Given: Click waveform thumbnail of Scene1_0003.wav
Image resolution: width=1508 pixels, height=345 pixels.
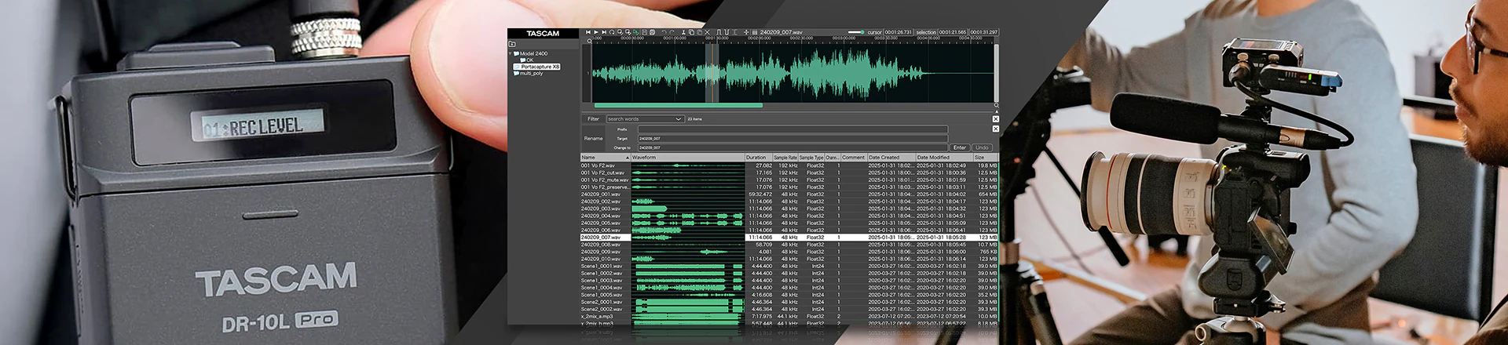Looking at the screenshot, I should coord(687,281).
